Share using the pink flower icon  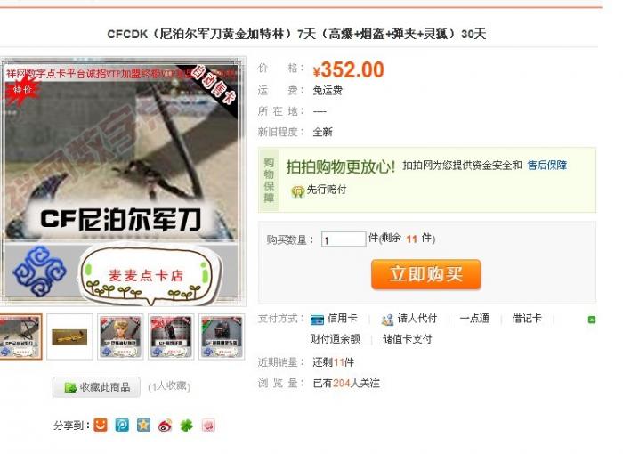pos(208,426)
